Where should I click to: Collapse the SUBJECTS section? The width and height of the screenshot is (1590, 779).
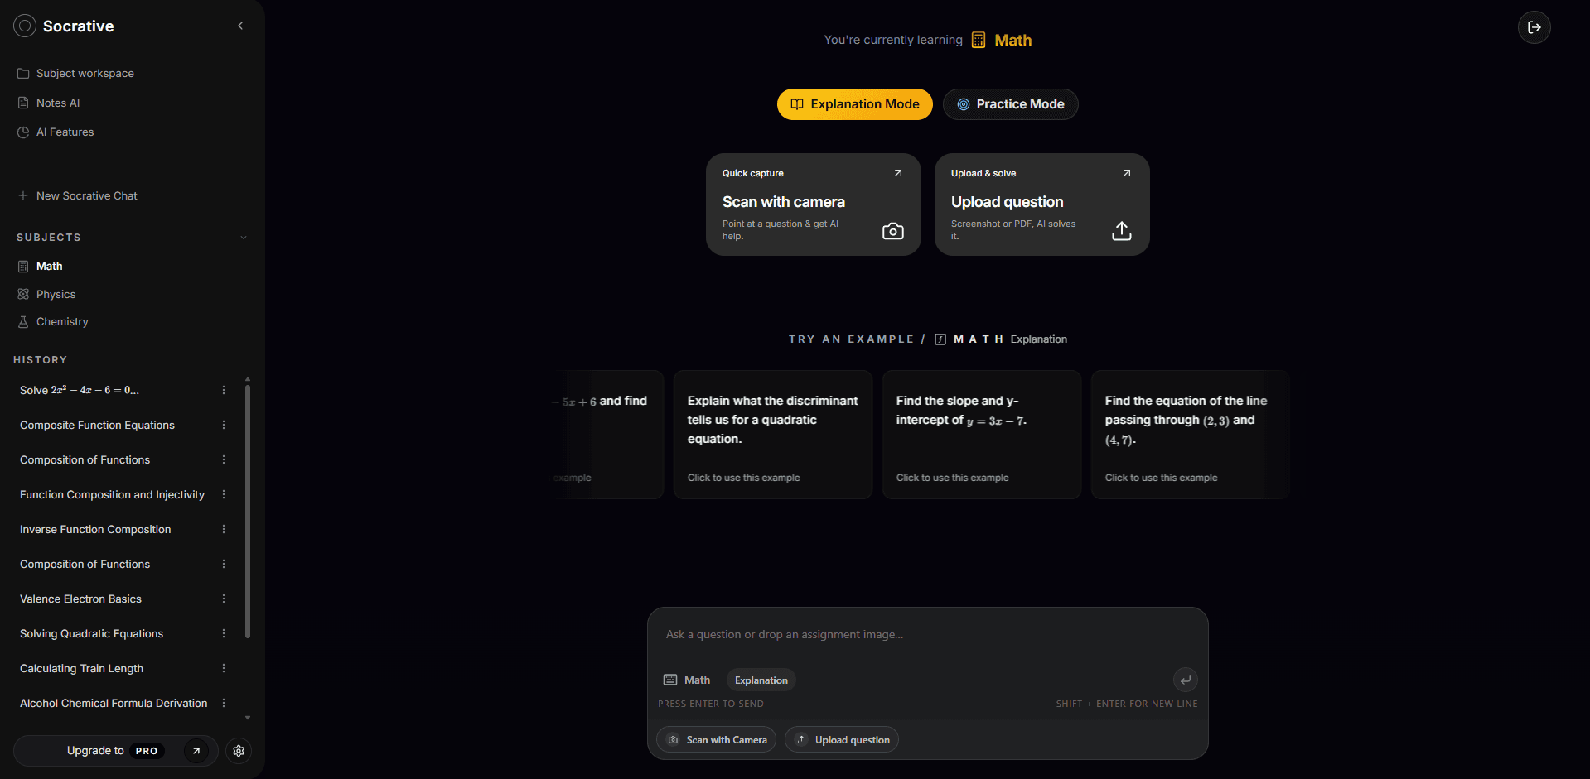pyautogui.click(x=243, y=238)
